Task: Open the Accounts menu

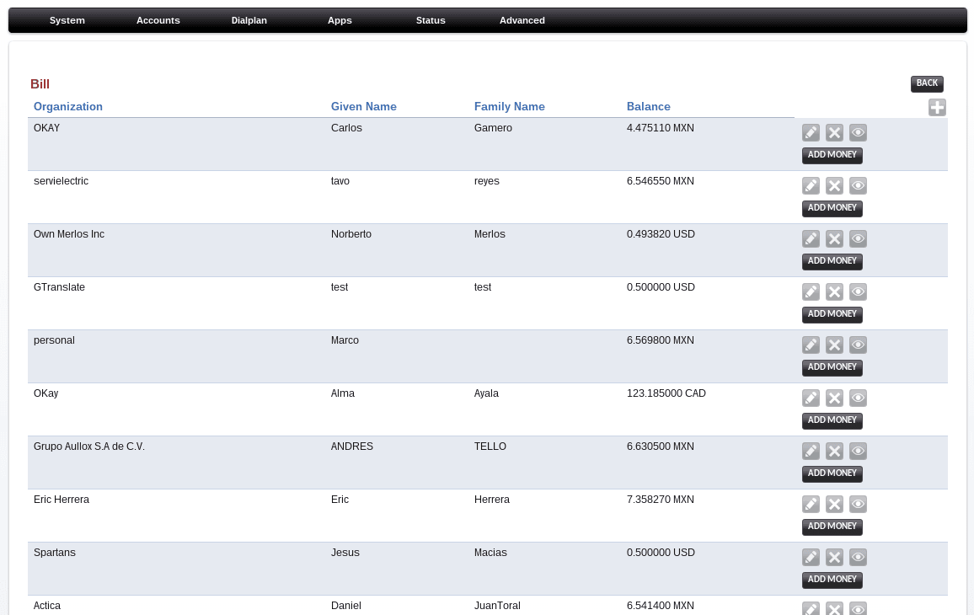Action: (158, 20)
